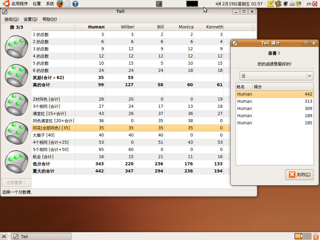
Task: Open the 系统 panel menu
Action: pos(50,4)
